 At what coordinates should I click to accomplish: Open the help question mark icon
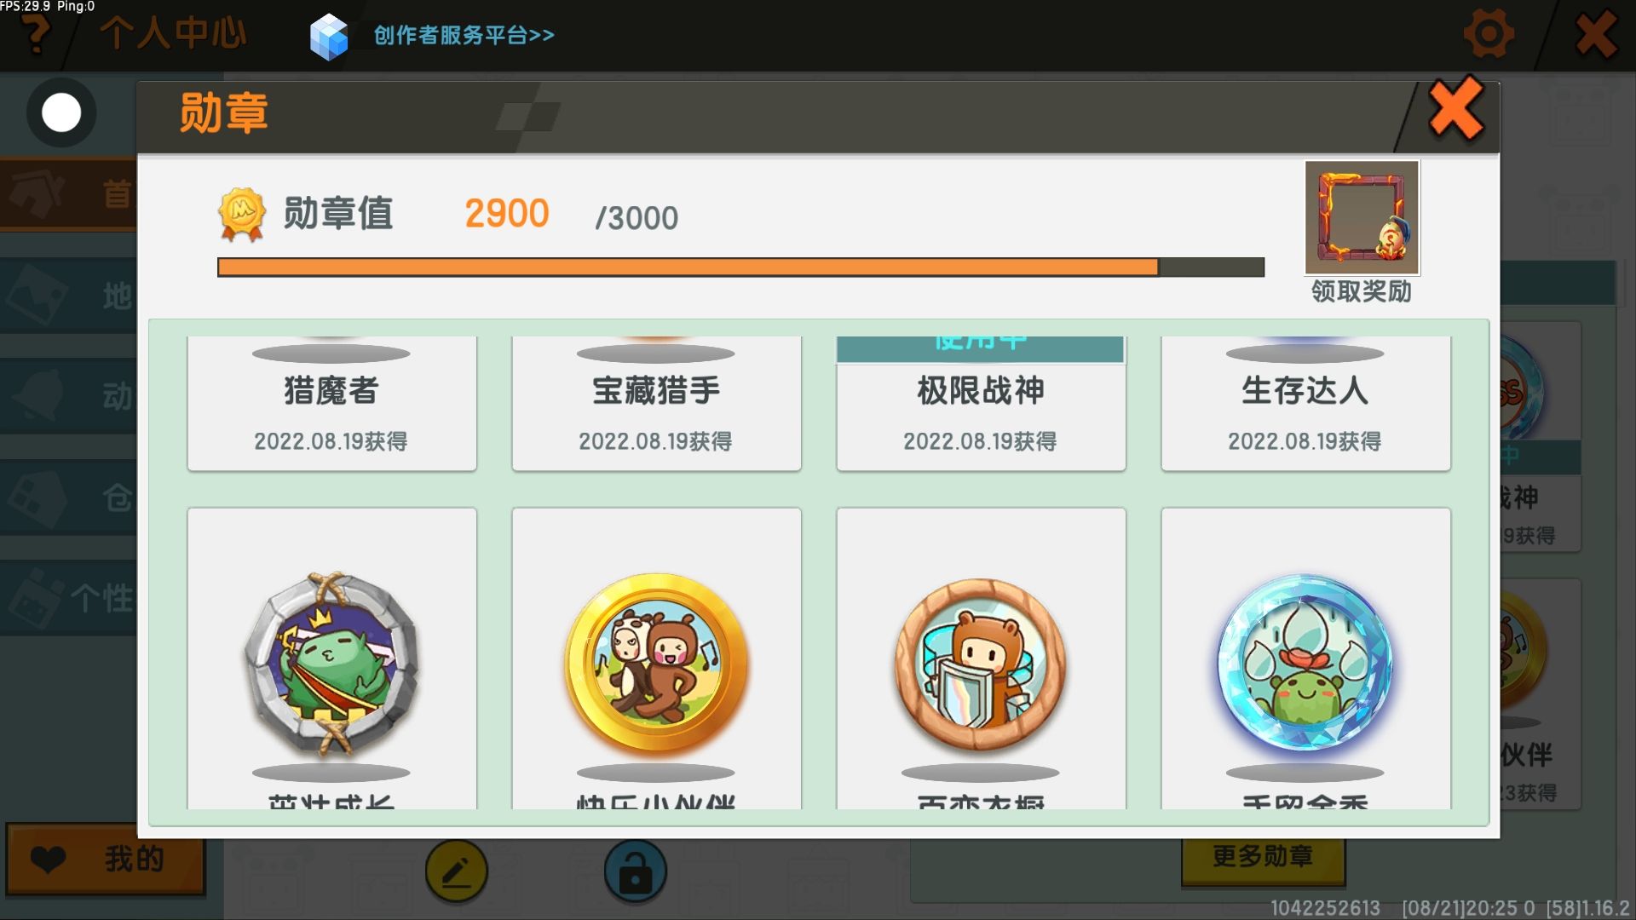point(36,34)
